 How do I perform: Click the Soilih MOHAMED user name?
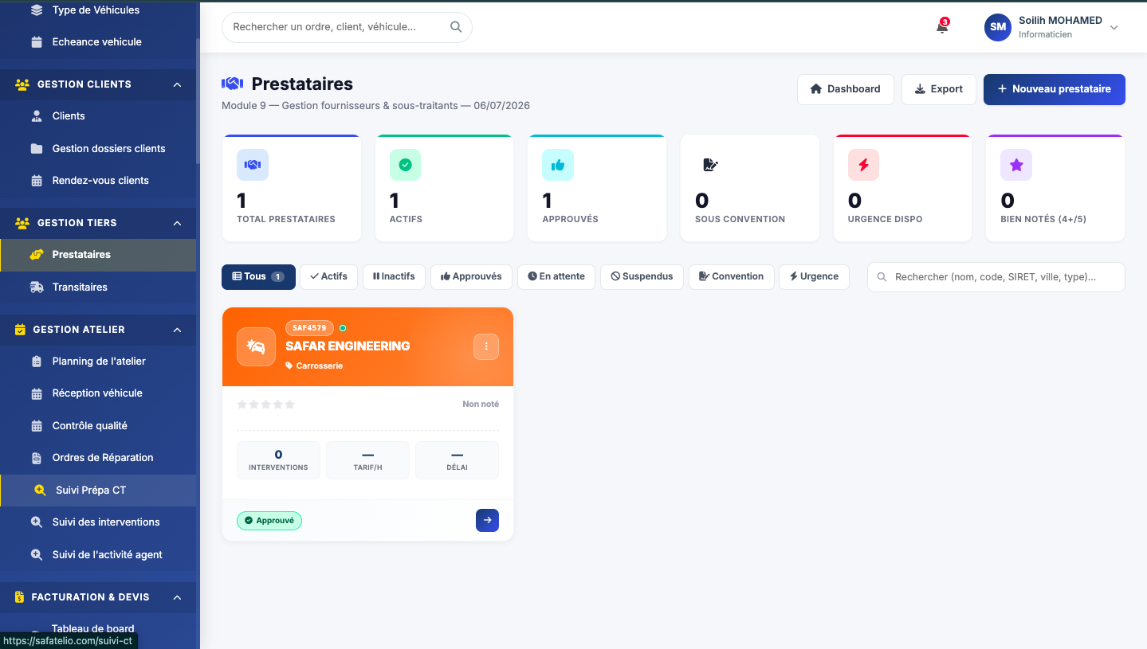coord(1060,21)
